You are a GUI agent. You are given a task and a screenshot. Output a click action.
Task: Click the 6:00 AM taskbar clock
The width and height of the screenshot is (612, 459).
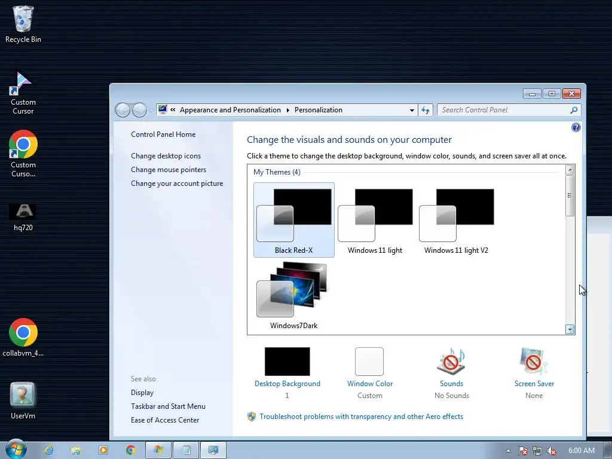coord(581,451)
